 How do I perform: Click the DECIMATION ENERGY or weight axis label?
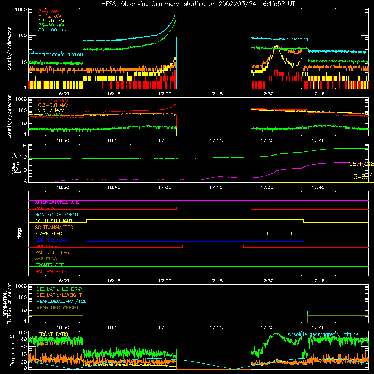tap(7, 303)
